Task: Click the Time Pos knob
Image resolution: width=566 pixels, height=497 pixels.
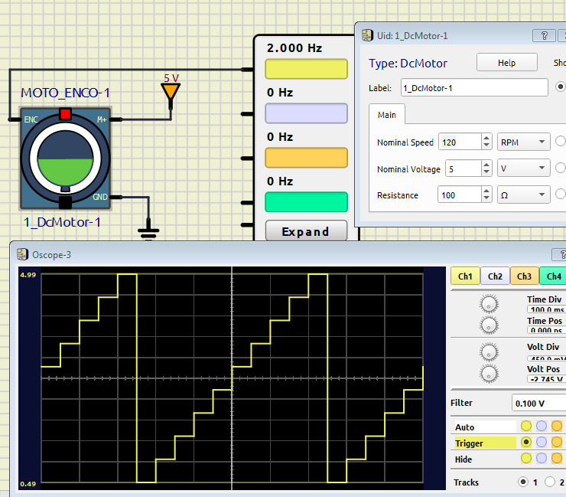Action: point(489,324)
